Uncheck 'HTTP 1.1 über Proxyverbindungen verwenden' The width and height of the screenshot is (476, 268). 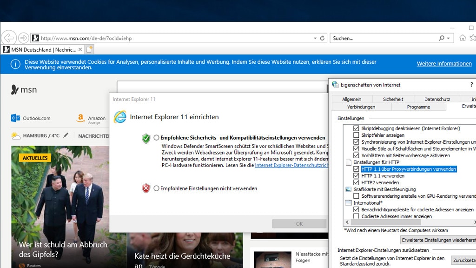[356, 169]
